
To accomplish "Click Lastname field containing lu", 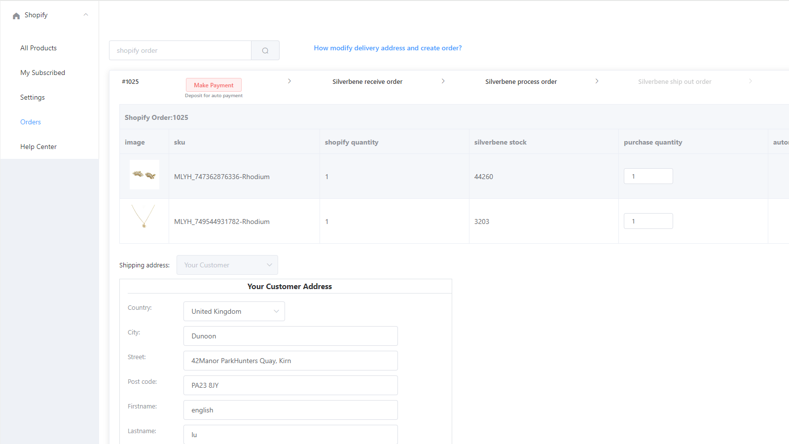I will (290, 434).
